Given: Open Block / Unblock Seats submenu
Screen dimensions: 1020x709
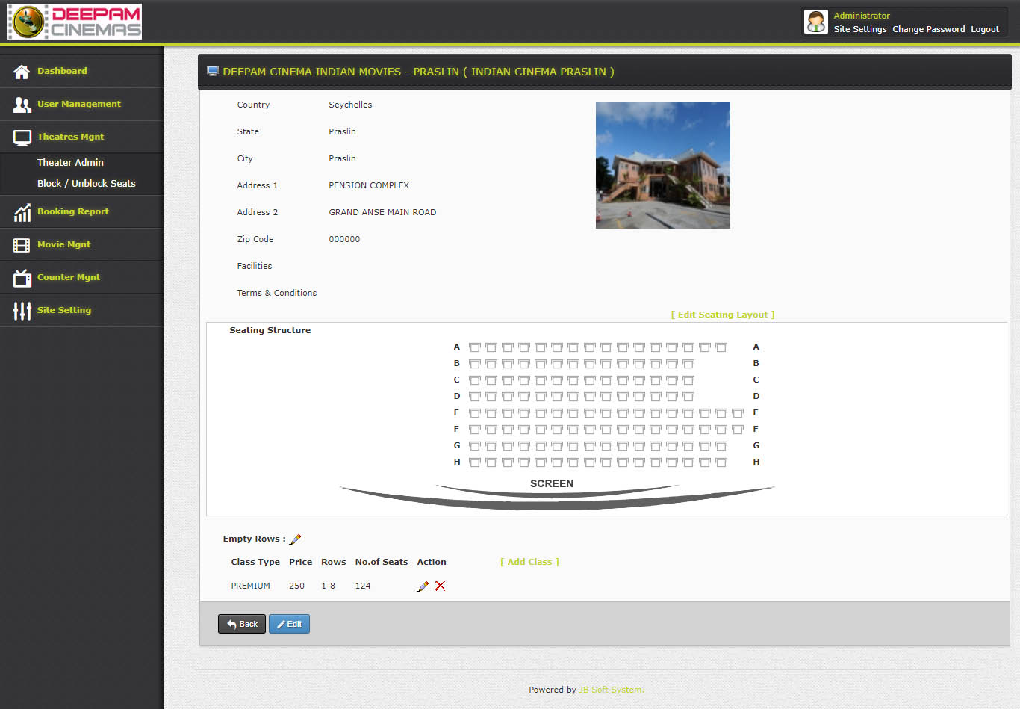Looking at the screenshot, I should coord(87,184).
